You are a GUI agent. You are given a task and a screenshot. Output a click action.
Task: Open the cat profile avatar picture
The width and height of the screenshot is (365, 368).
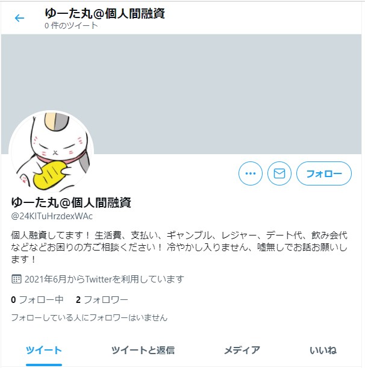click(51, 152)
